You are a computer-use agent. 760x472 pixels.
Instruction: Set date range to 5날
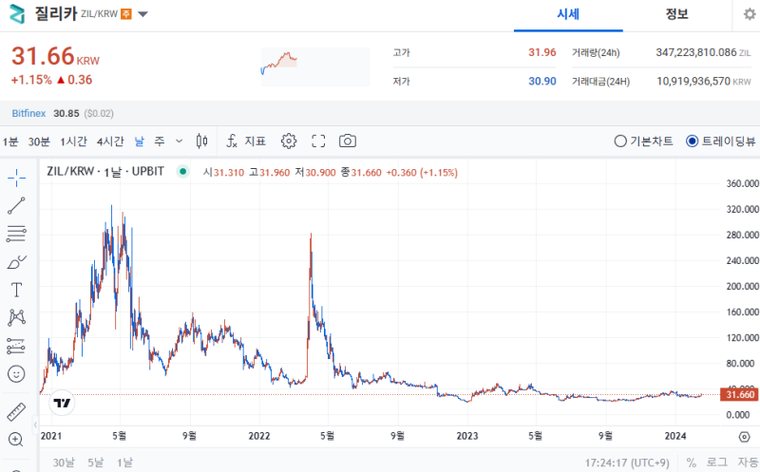tap(96, 463)
